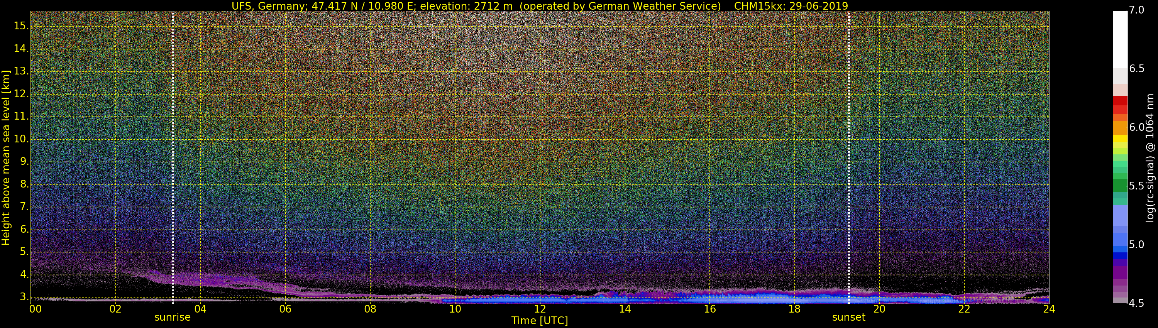Screen dimensions: 1158x328
Task: Click the plot title 'UFS, Germany' text
Action: (x=269, y=6)
